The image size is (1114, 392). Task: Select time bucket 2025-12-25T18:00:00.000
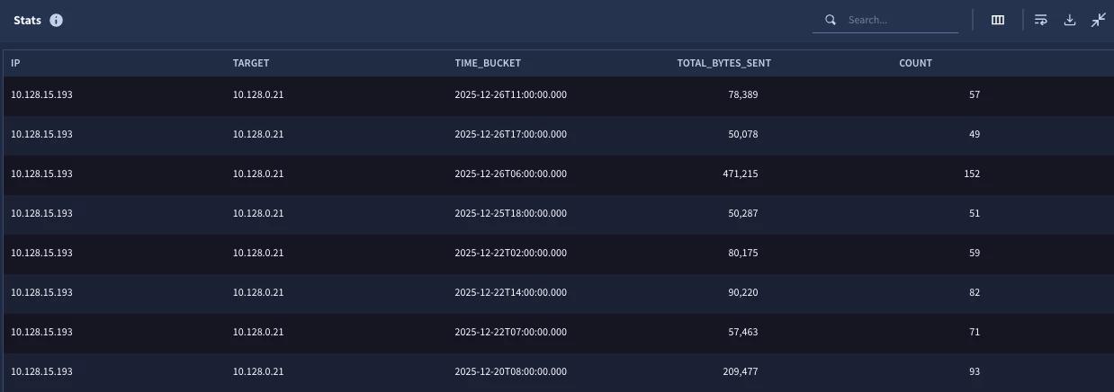[x=511, y=213]
